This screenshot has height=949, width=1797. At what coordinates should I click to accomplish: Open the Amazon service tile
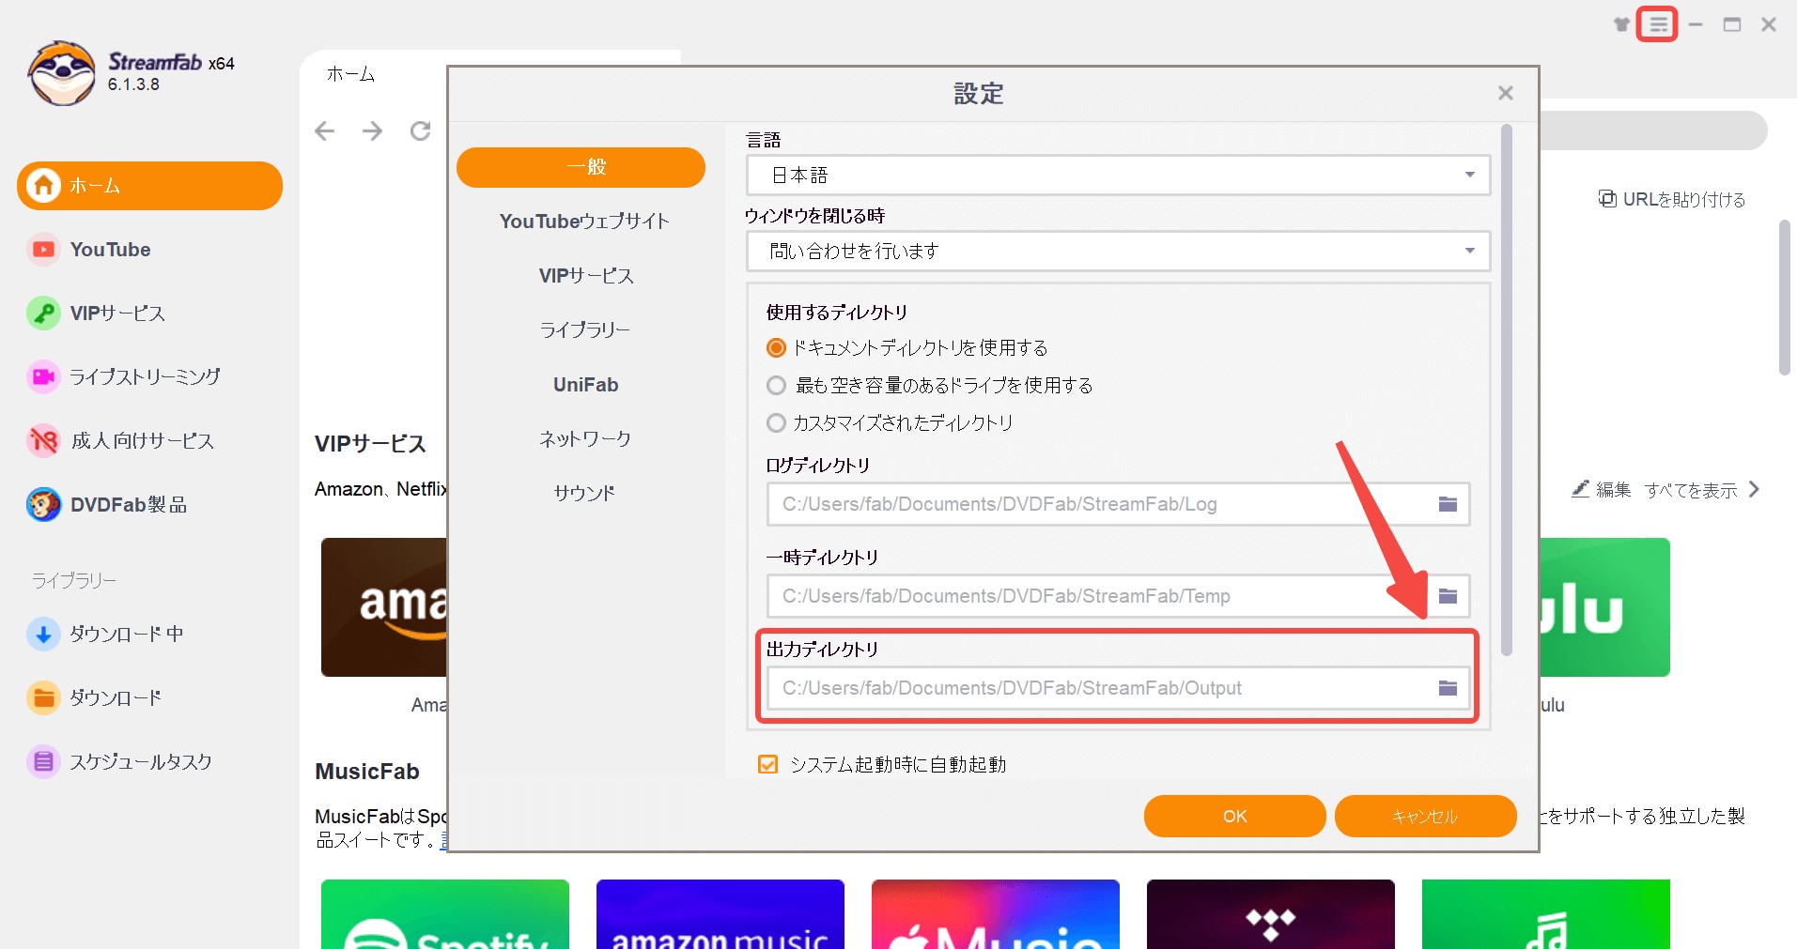point(384,607)
